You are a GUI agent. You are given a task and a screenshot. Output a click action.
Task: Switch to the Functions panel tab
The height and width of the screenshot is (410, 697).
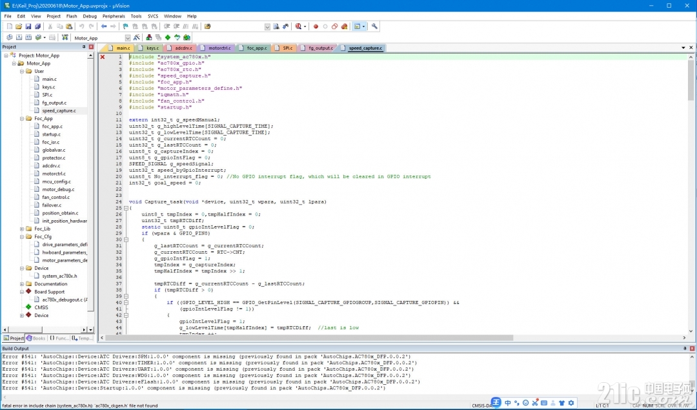pyautogui.click(x=59, y=338)
